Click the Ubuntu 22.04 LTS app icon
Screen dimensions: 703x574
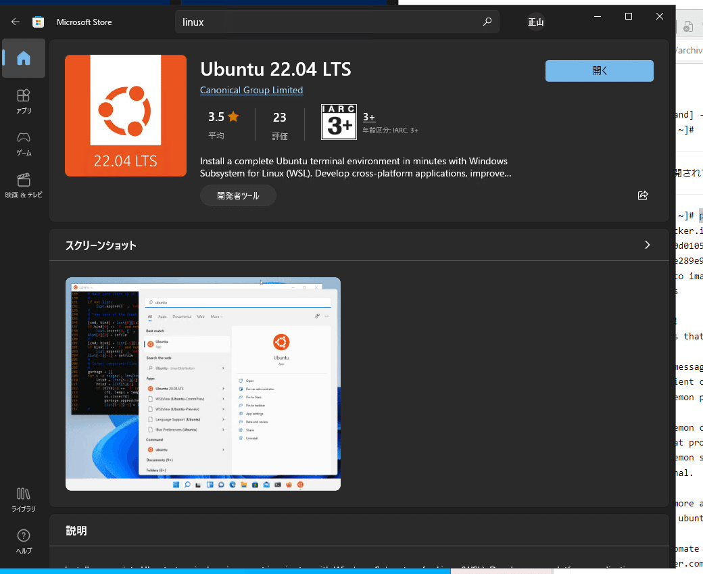[125, 115]
